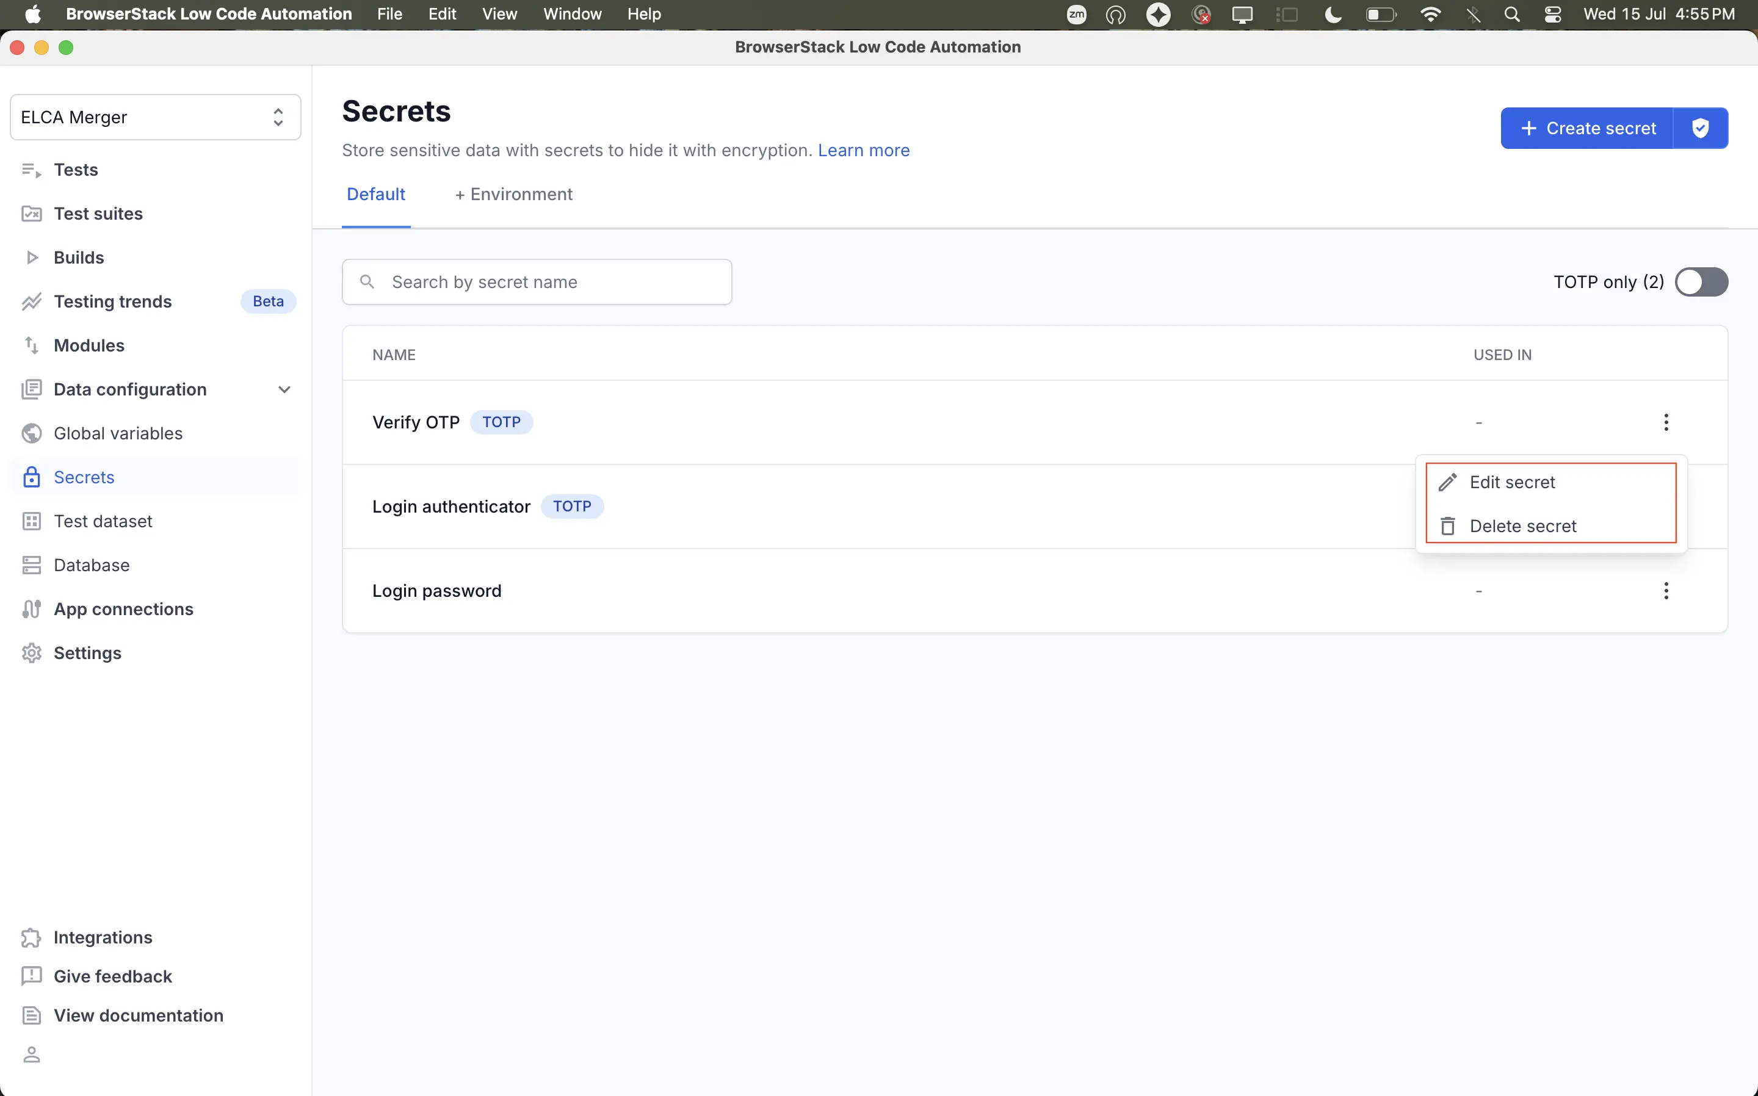This screenshot has width=1758, height=1096.
Task: Click the magnifier icon in secret search
Action: [x=367, y=282]
